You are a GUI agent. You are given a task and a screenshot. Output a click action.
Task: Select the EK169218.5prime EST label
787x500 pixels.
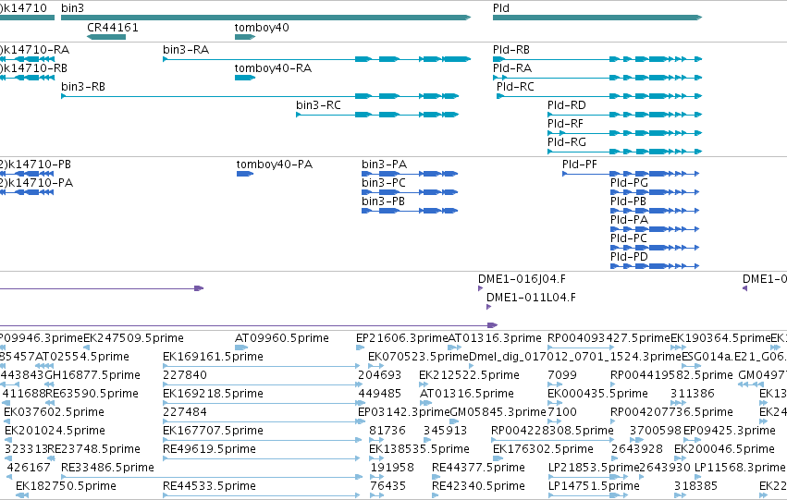213,395
